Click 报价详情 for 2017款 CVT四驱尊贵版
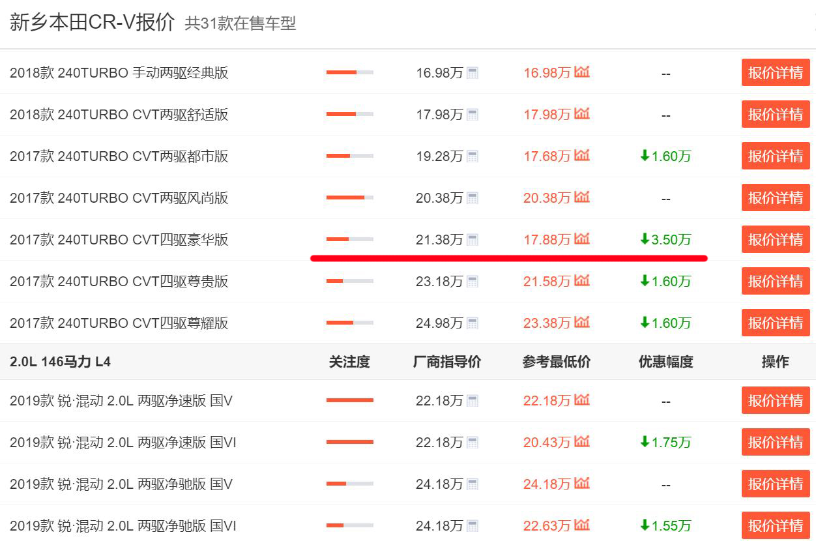 [x=776, y=281]
